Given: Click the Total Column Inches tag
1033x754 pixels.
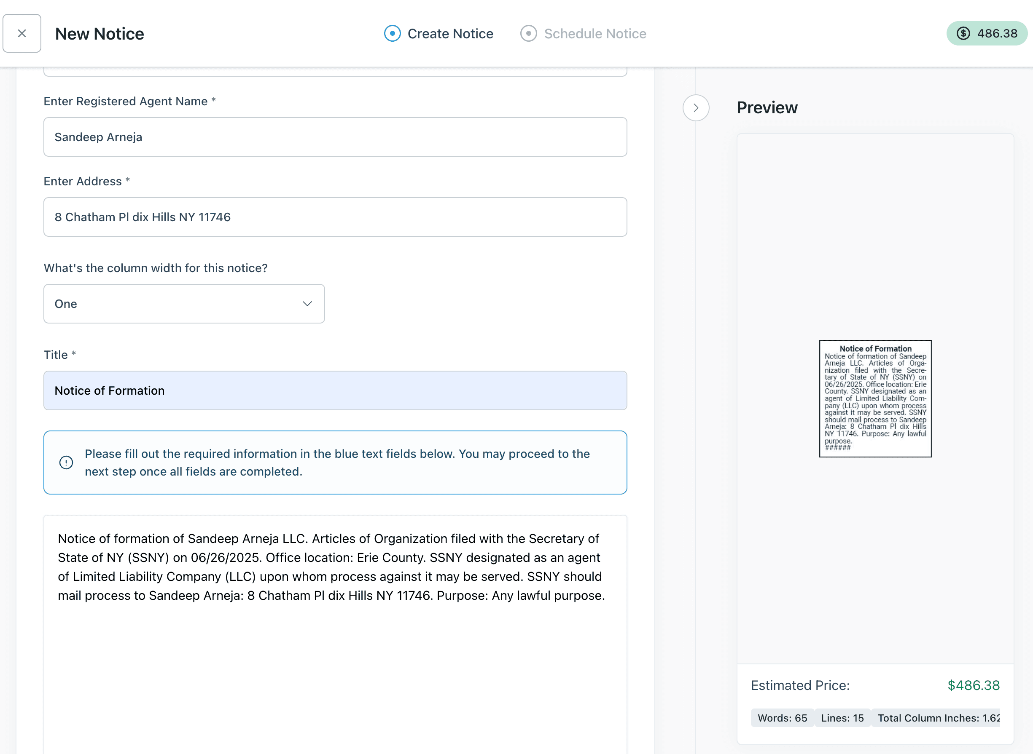Looking at the screenshot, I should 936,718.
